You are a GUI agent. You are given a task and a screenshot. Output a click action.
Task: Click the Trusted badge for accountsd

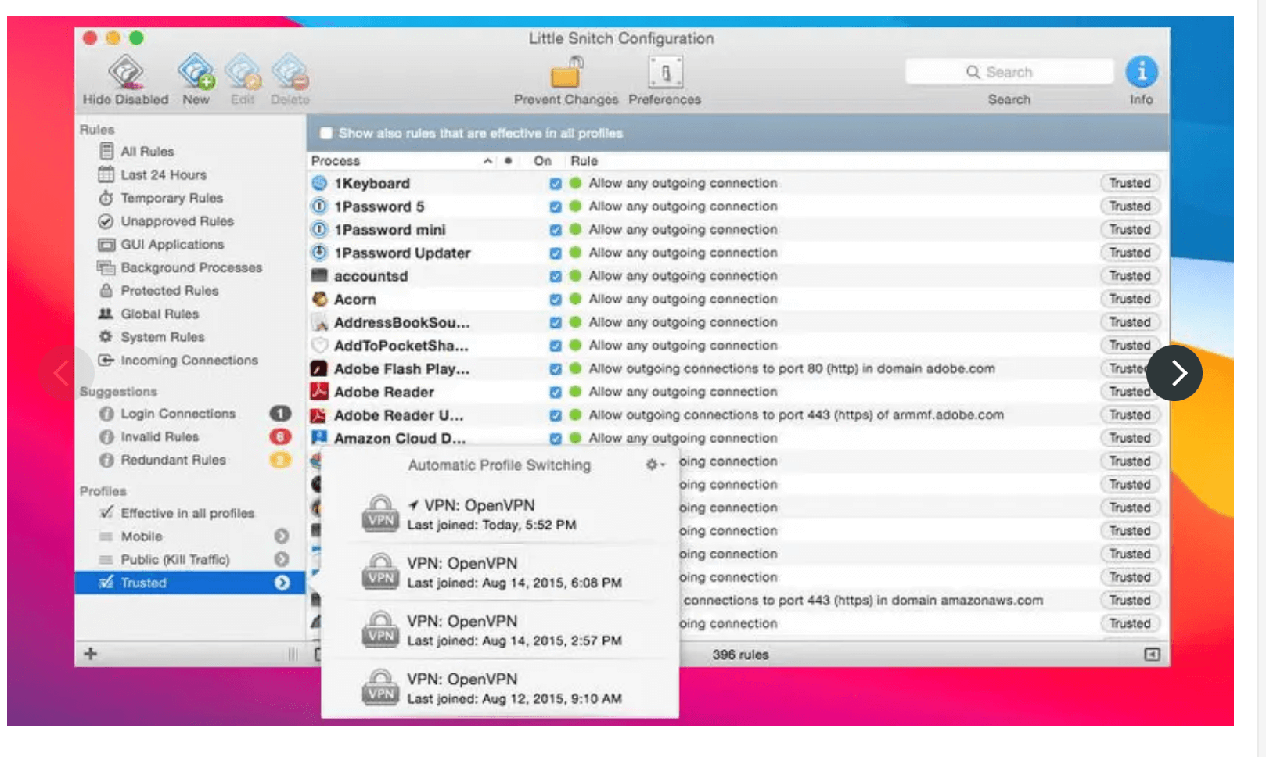click(x=1130, y=276)
